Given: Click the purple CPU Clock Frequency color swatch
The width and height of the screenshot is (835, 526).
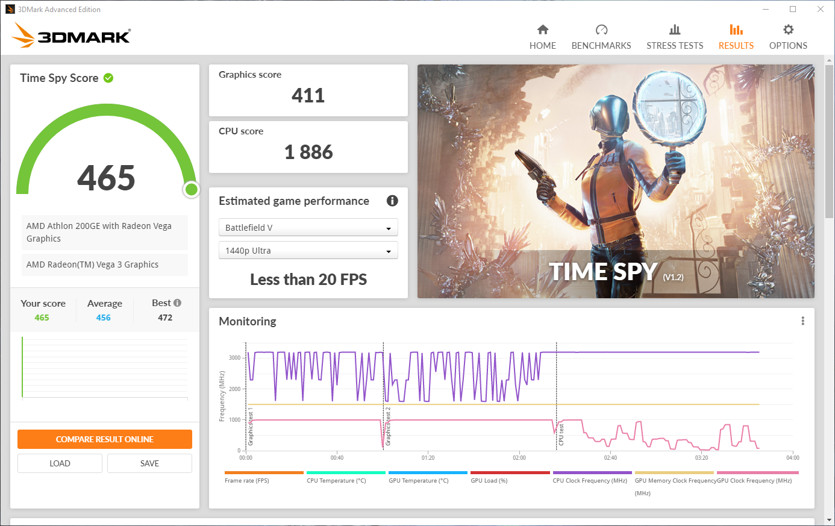Looking at the screenshot, I should (x=592, y=473).
